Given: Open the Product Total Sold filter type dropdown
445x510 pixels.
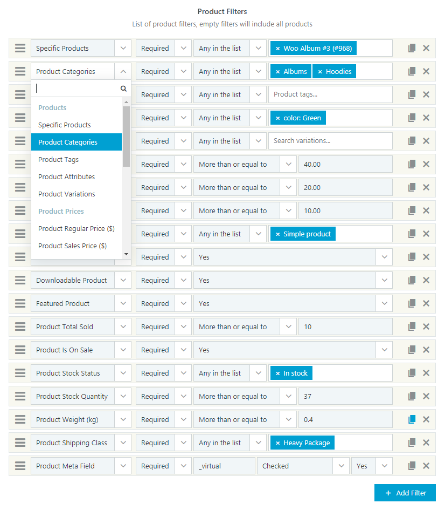Looking at the screenshot, I should tap(123, 327).
